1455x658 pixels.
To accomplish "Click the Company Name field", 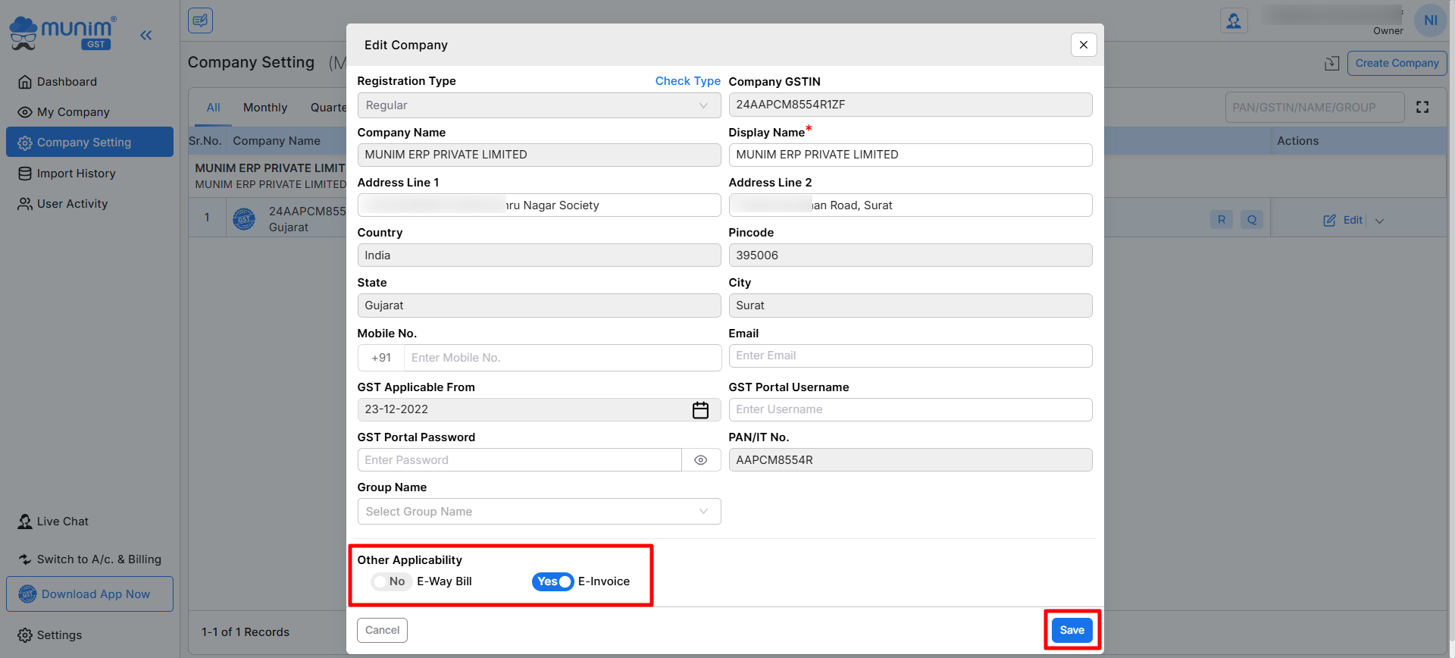I will [539, 155].
